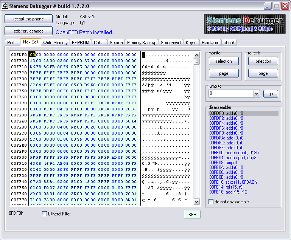The image size is (291, 240).
Task: Click monitor selection button
Action: pyautogui.click(x=224, y=61)
